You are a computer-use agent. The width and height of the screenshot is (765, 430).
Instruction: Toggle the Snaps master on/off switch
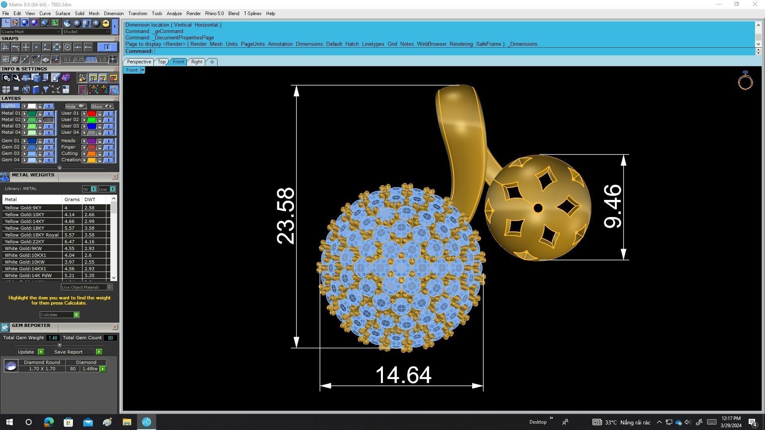tap(107, 47)
